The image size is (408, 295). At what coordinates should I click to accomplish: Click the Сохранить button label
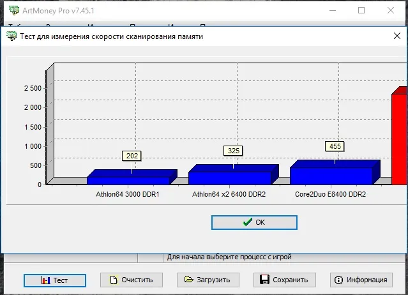pyautogui.click(x=291, y=280)
